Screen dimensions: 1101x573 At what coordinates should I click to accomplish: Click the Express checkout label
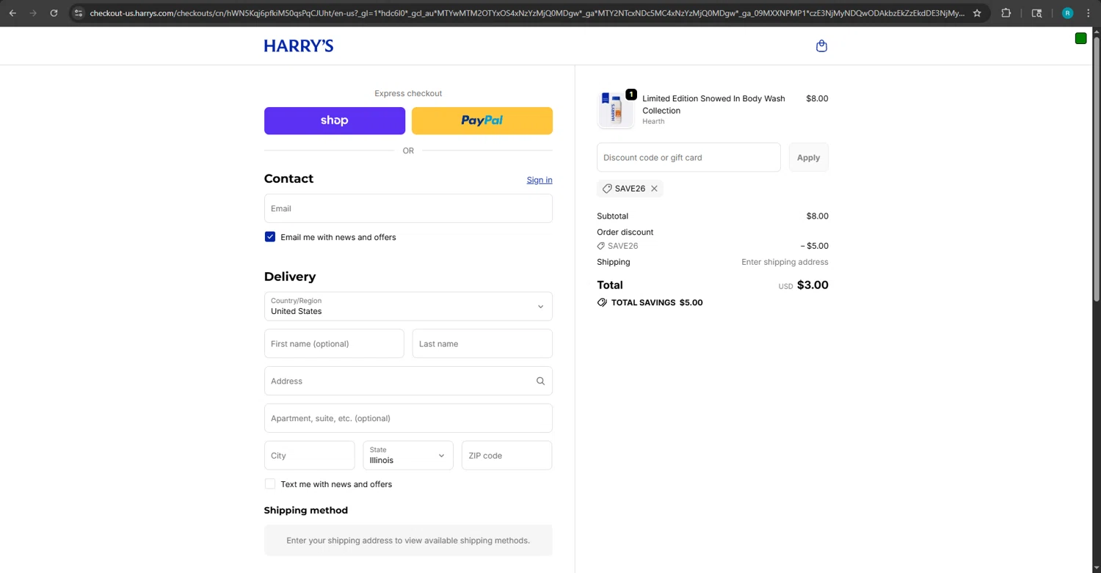click(408, 93)
